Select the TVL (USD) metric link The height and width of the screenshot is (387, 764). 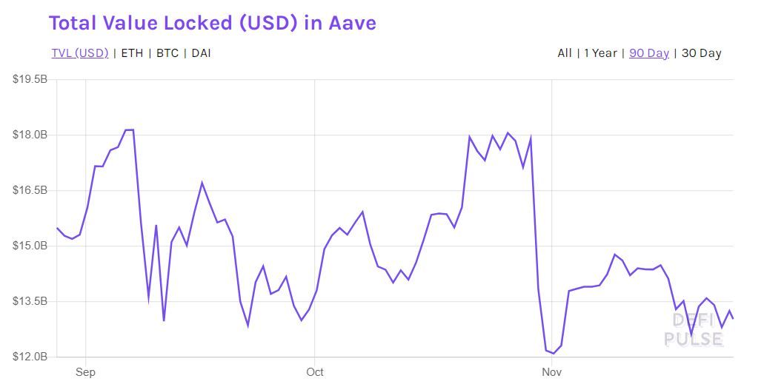click(x=80, y=53)
